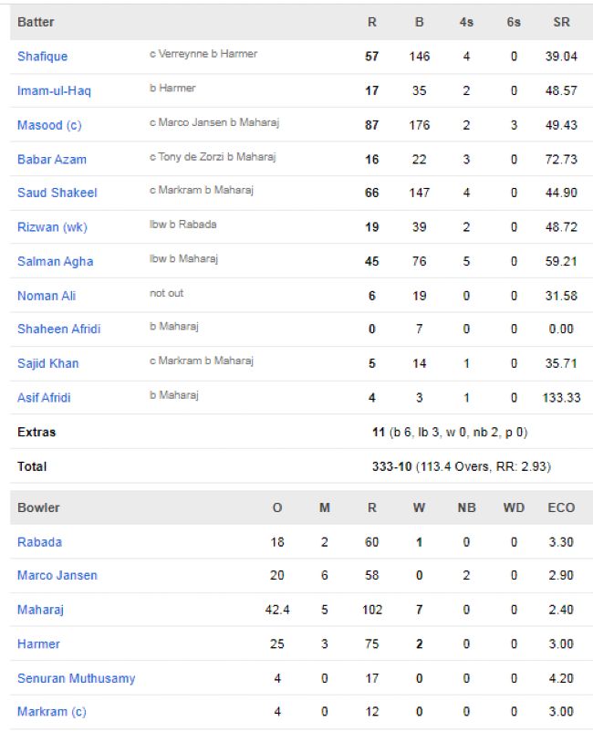
Task: Click the Imam-ul-Haq batter link
Action: click(x=54, y=90)
